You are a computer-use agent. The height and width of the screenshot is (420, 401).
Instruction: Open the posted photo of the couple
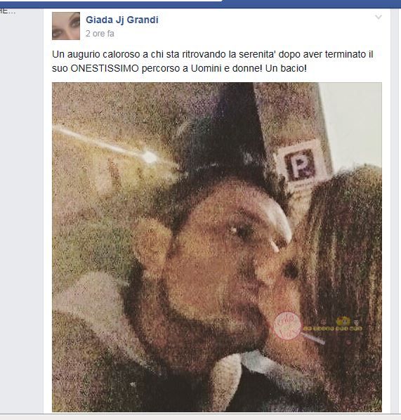pyautogui.click(x=217, y=247)
